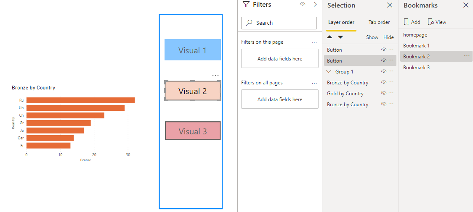Open more options for Filters on this page
This screenshot has width=473, height=212.
[x=314, y=42]
